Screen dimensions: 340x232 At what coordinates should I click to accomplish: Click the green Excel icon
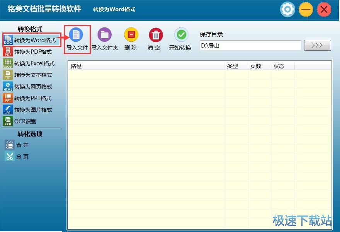[8, 63]
